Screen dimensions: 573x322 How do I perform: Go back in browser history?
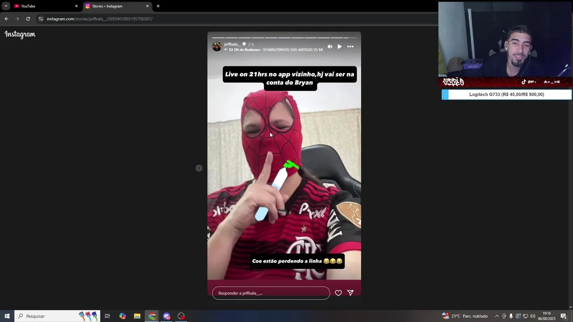click(x=6, y=19)
